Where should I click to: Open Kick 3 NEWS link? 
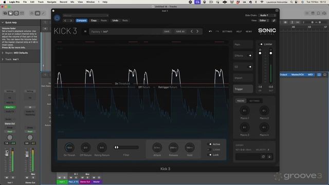(x=249, y=31)
